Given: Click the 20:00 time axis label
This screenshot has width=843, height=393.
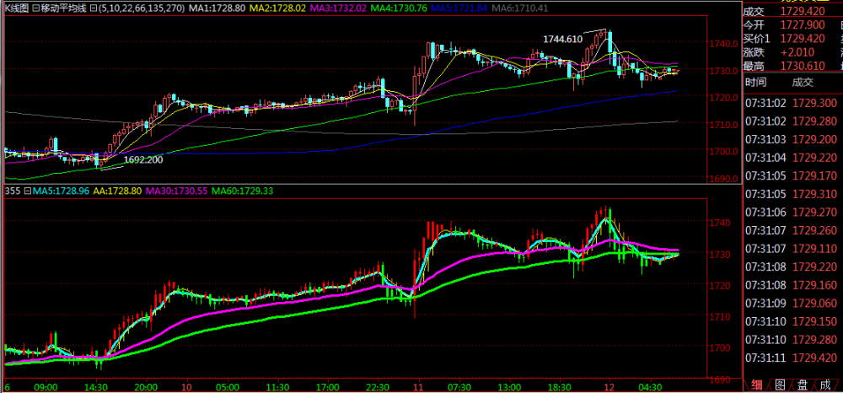Looking at the screenshot, I should [145, 387].
